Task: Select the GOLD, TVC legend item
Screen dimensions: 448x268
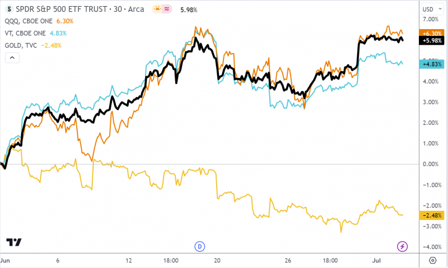Action: point(21,45)
